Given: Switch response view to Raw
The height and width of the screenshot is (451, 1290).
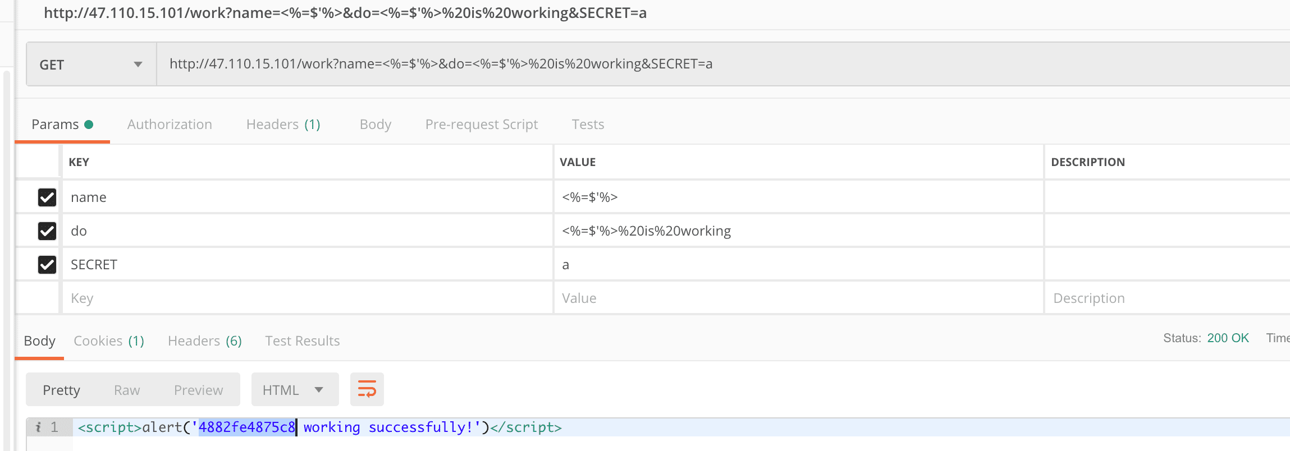Looking at the screenshot, I should 127,390.
